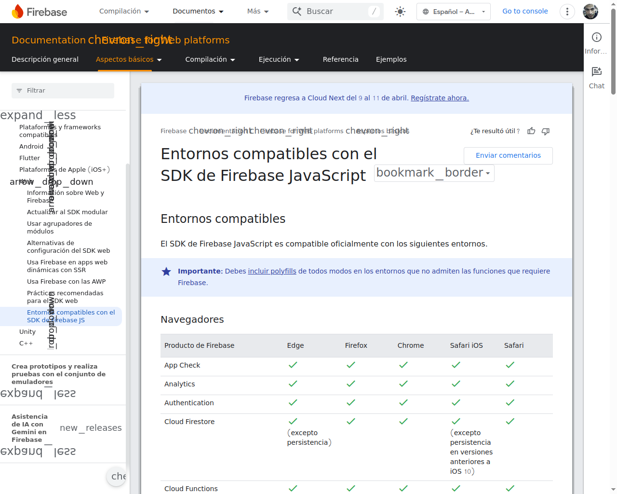Select the Ejemplos tab
This screenshot has height=494, width=617.
[391, 59]
